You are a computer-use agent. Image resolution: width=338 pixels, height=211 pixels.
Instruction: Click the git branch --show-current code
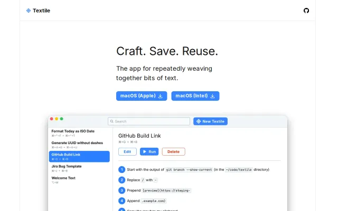point(189,170)
